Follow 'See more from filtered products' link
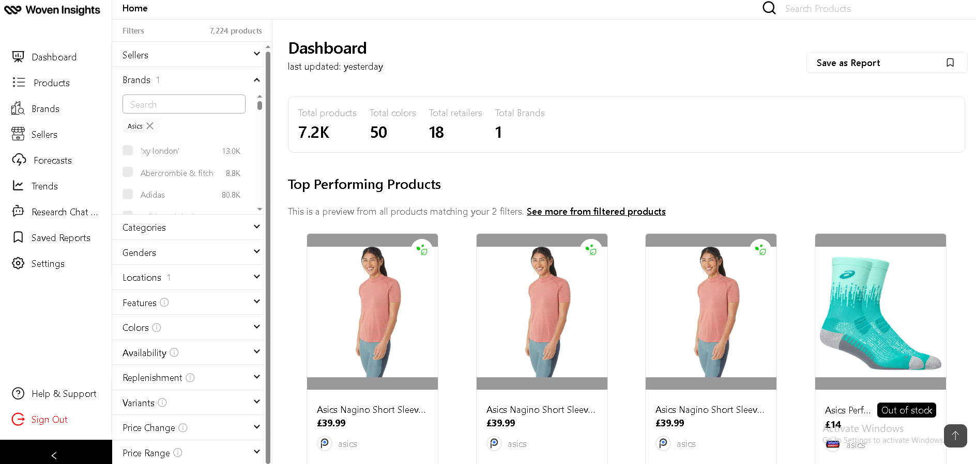 596,212
